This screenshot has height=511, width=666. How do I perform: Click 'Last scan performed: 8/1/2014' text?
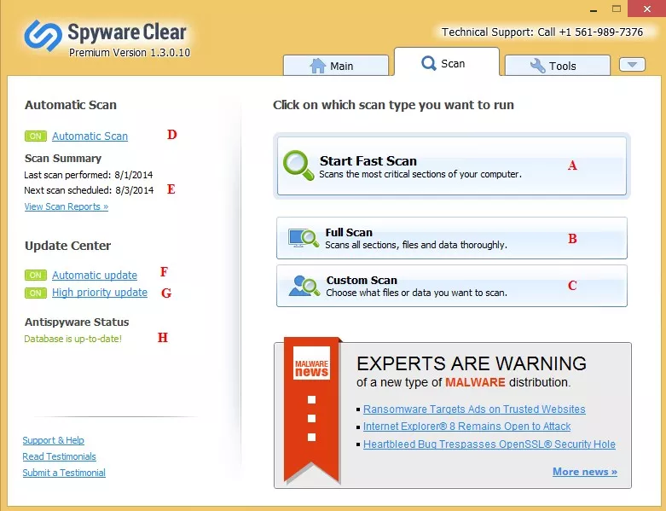89,175
